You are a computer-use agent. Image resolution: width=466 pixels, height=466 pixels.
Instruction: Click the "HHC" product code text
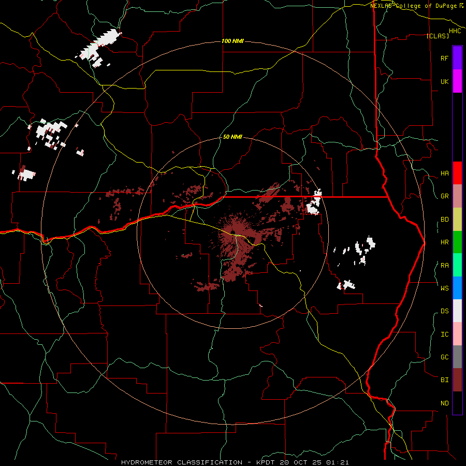pos(455,31)
